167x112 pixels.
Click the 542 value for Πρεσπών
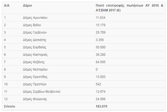click(98, 84)
